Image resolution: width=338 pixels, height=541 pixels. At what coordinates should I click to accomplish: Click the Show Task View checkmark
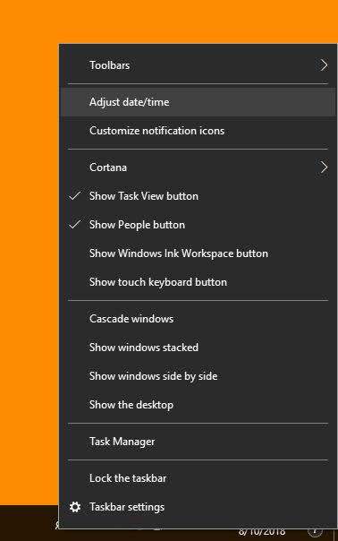point(75,195)
